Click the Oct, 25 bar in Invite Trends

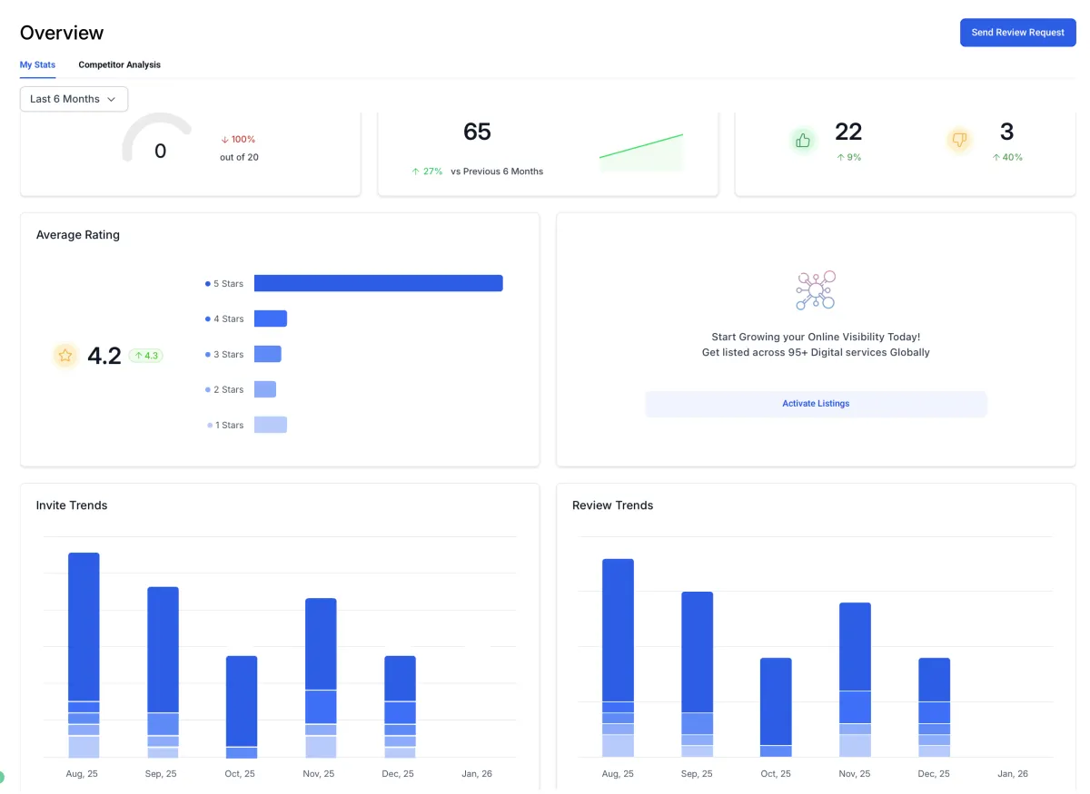click(x=242, y=707)
